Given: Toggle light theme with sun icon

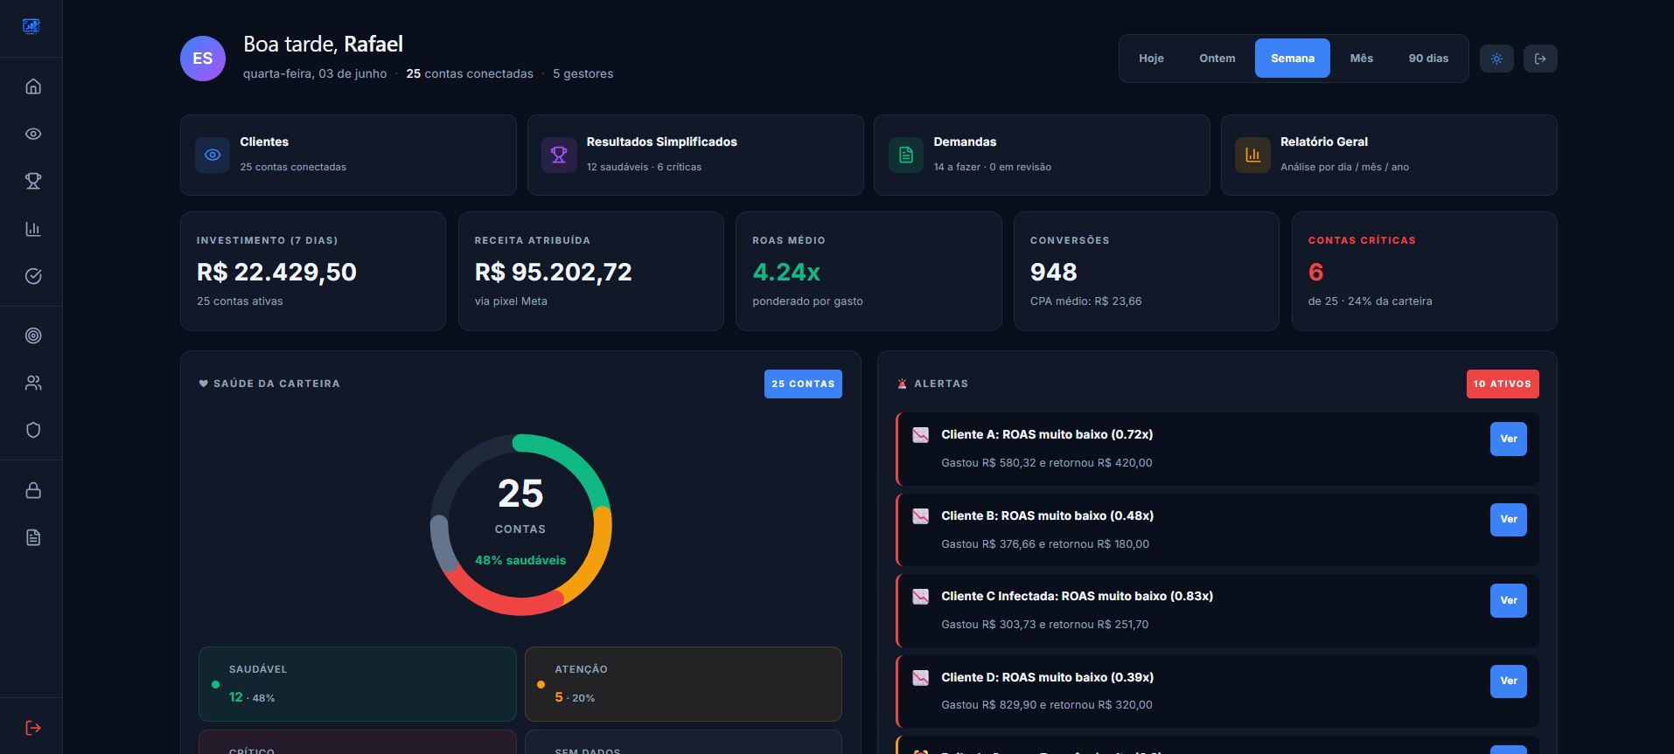Looking at the screenshot, I should pyautogui.click(x=1496, y=59).
